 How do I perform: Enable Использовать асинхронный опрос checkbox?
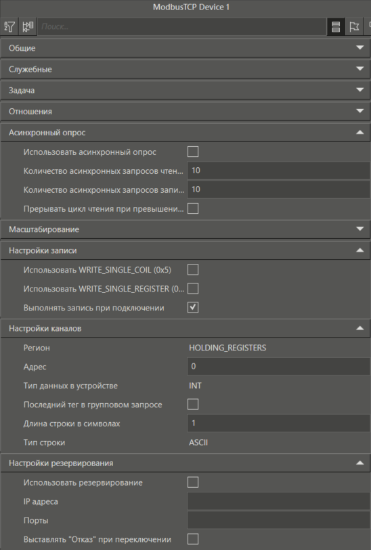point(193,152)
